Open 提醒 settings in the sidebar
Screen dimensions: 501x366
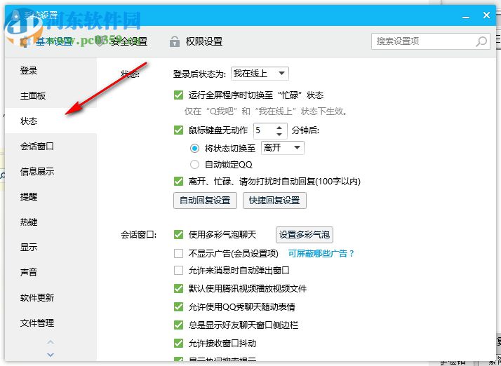(x=51, y=197)
